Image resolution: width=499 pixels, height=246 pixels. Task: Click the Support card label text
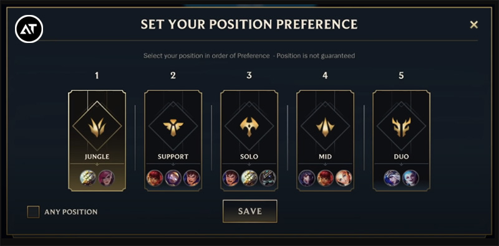coord(173,157)
